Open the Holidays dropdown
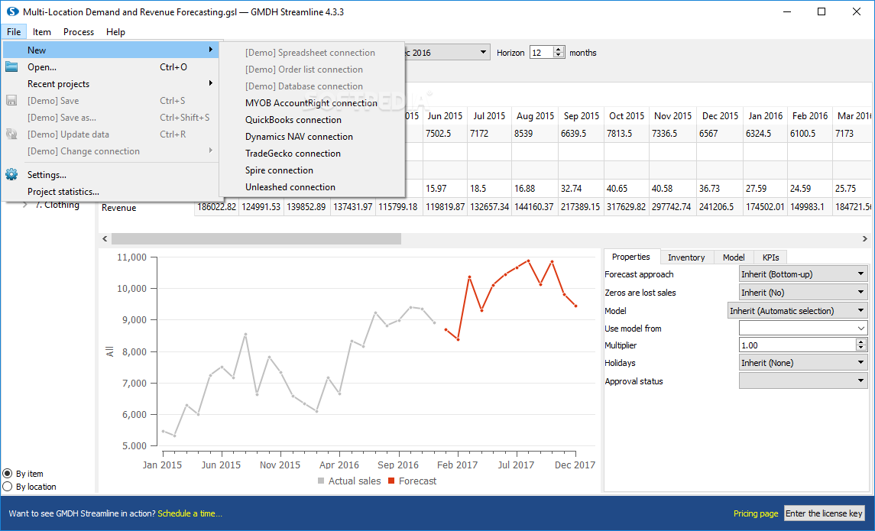875x531 pixels. 804,363
